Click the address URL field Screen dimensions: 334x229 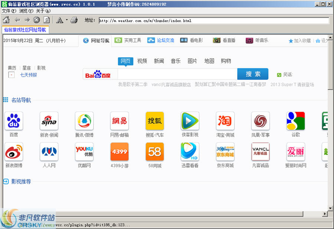point(214,21)
